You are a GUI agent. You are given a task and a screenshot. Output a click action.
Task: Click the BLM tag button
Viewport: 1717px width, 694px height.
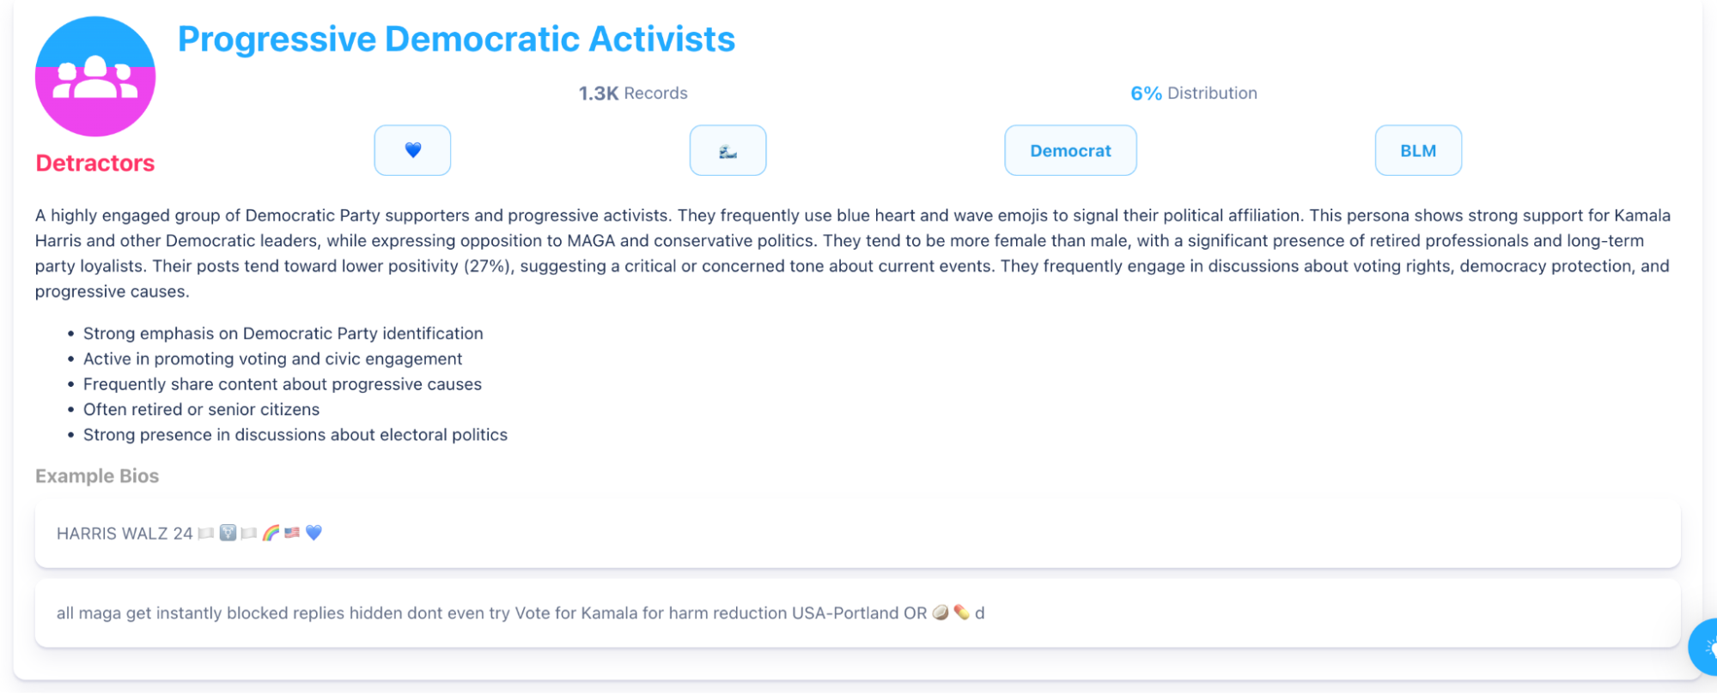[x=1418, y=150]
